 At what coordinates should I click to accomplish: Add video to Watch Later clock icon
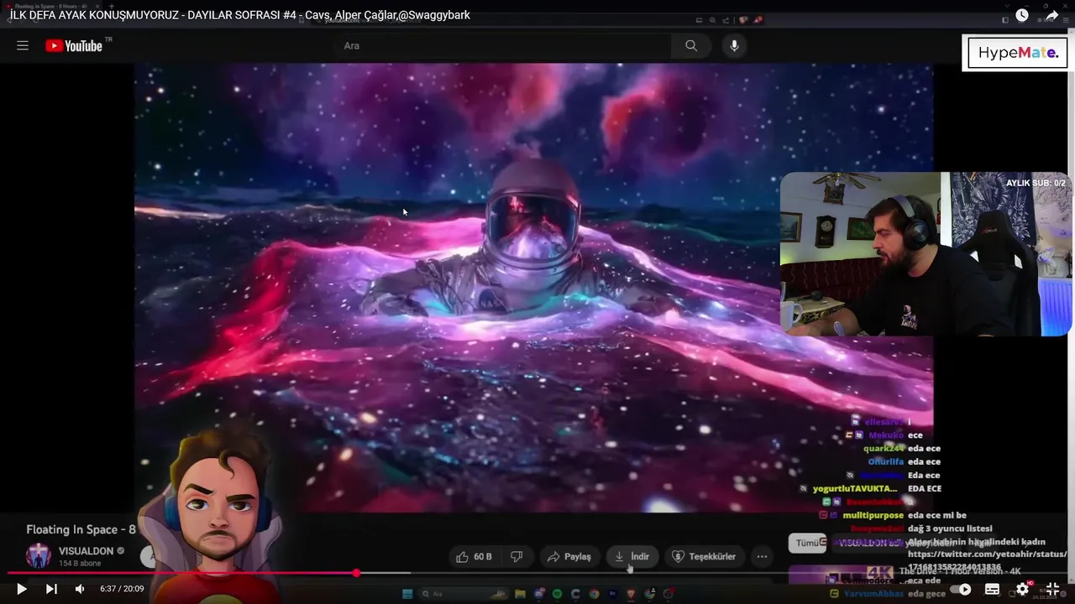tap(1021, 15)
